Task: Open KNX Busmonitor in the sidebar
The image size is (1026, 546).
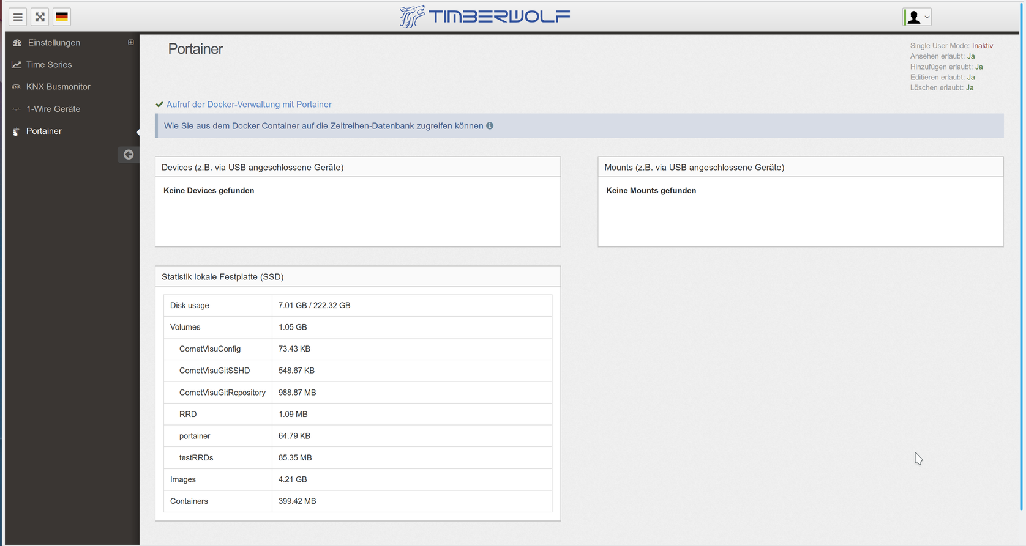Action: (58, 87)
